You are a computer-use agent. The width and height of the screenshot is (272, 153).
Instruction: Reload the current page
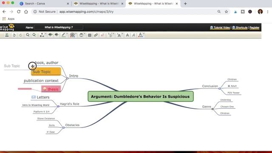click(x=19, y=11)
